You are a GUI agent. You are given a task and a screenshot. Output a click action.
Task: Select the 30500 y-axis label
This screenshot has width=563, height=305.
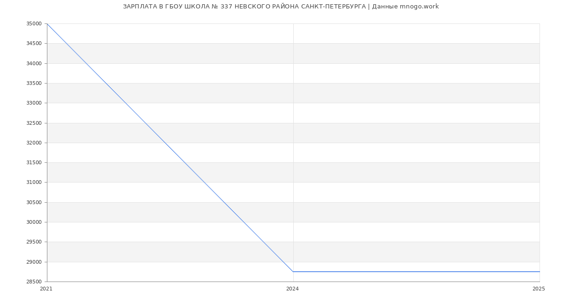click(x=34, y=203)
